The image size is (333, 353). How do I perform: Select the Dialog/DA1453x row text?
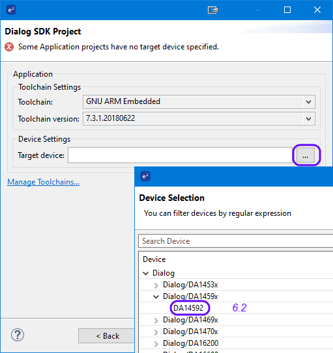[x=190, y=285]
